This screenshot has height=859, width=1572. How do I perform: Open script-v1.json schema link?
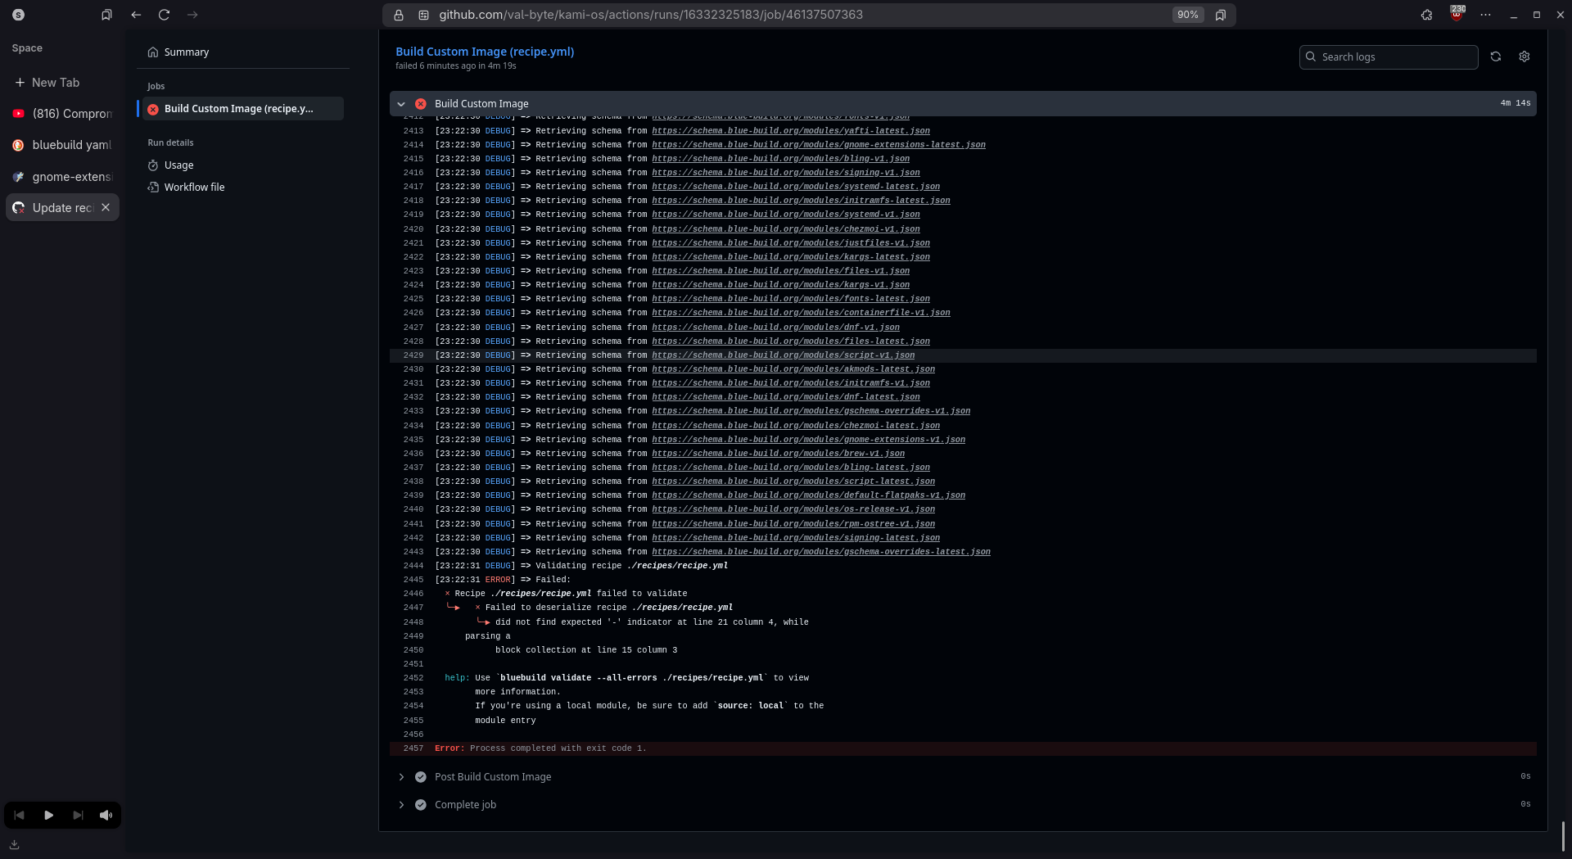click(x=784, y=355)
